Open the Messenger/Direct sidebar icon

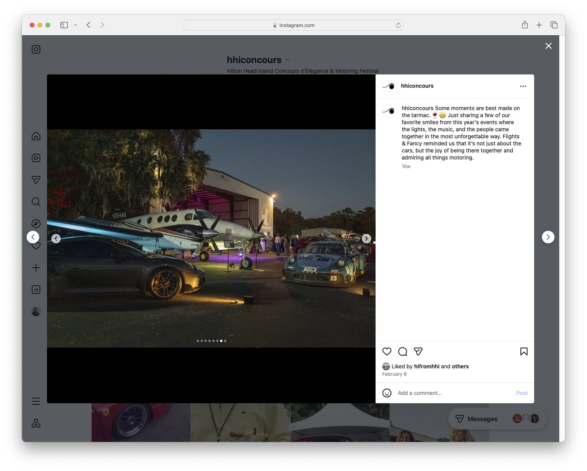tap(36, 179)
